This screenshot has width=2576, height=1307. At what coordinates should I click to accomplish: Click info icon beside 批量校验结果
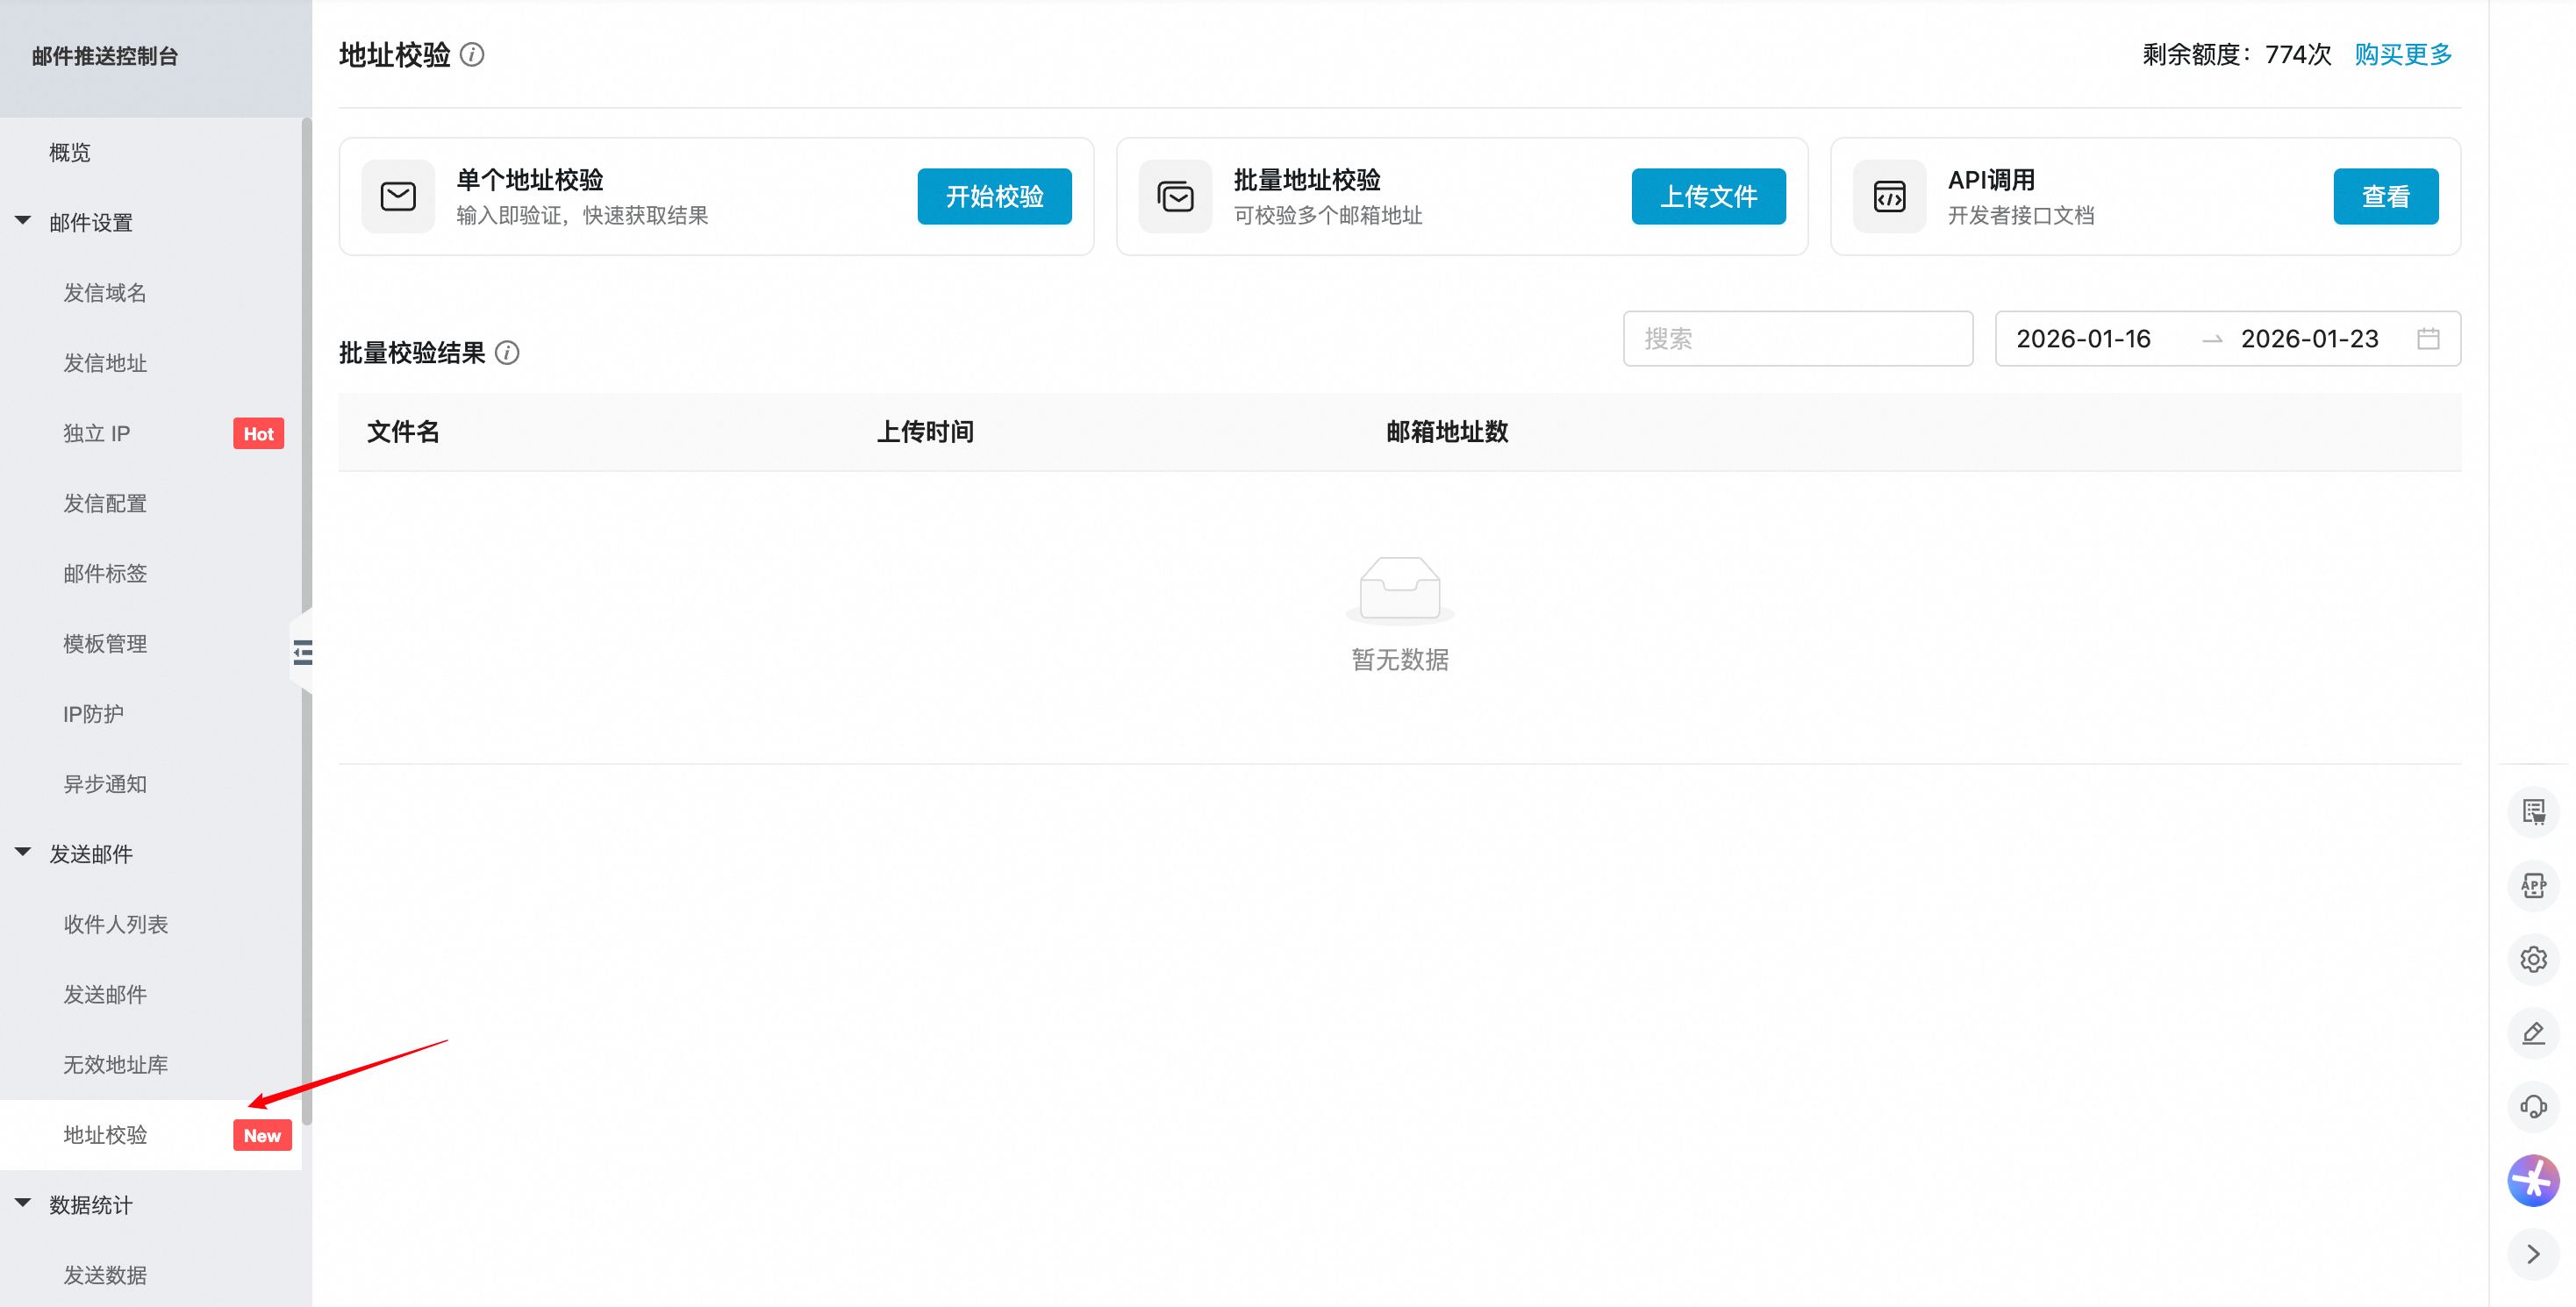pyautogui.click(x=507, y=353)
